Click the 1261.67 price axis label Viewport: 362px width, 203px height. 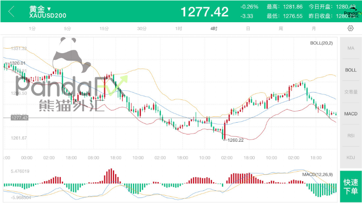(19, 138)
